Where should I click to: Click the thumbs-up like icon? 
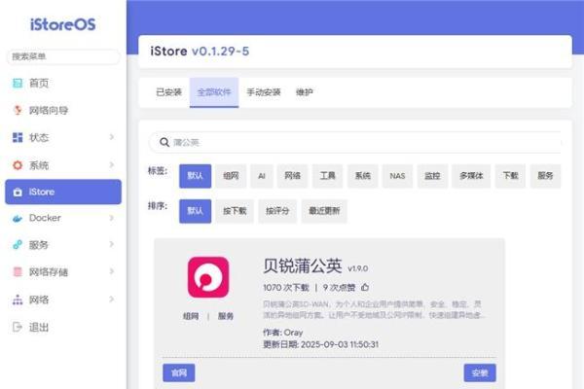pos(365,288)
